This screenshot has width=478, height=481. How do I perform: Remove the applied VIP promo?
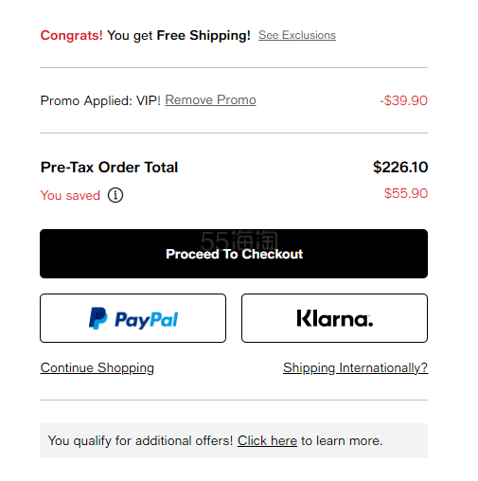(210, 100)
